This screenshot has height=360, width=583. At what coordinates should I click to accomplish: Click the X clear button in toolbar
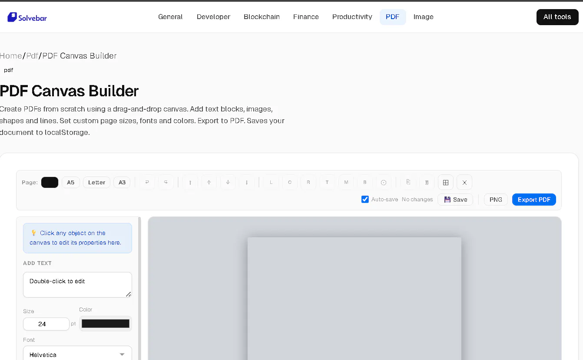[464, 182]
